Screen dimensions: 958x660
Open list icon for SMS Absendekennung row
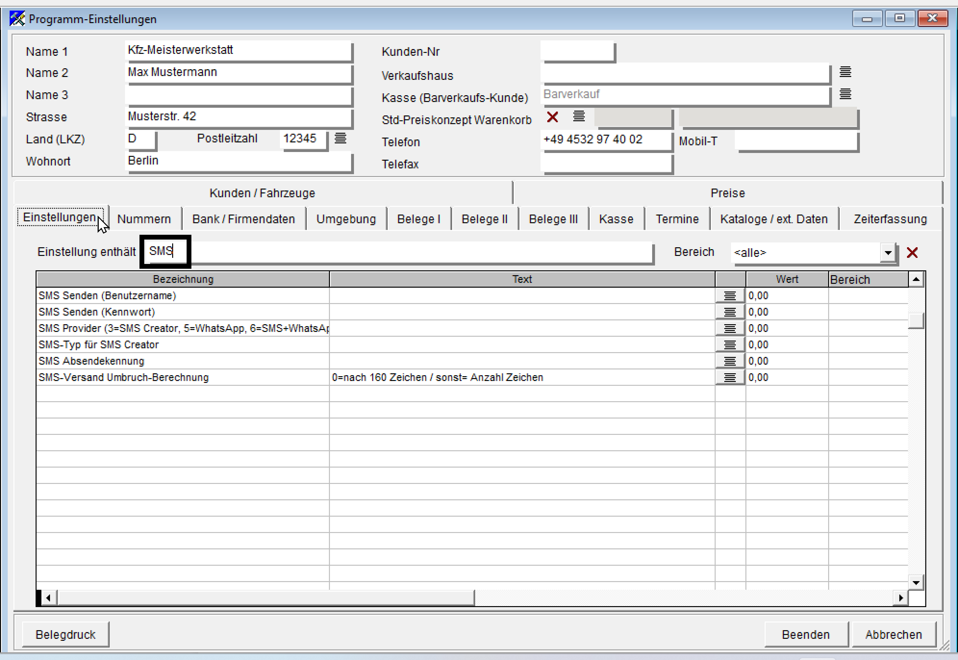tap(730, 361)
